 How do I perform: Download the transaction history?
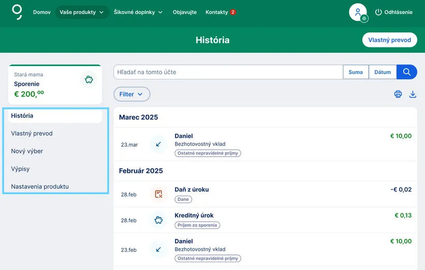tap(413, 94)
